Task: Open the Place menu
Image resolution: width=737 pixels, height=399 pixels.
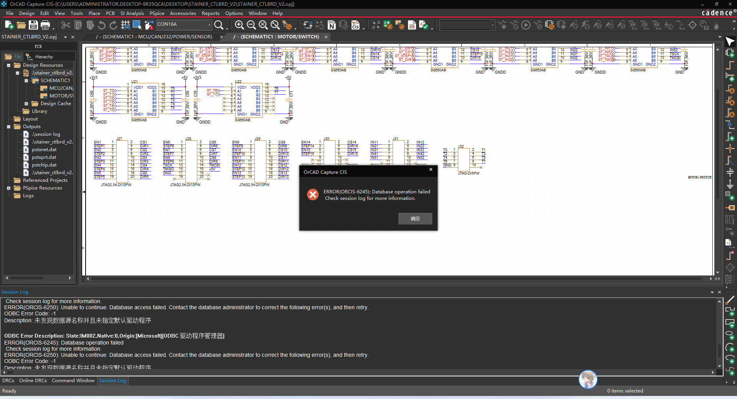Action: (94, 13)
